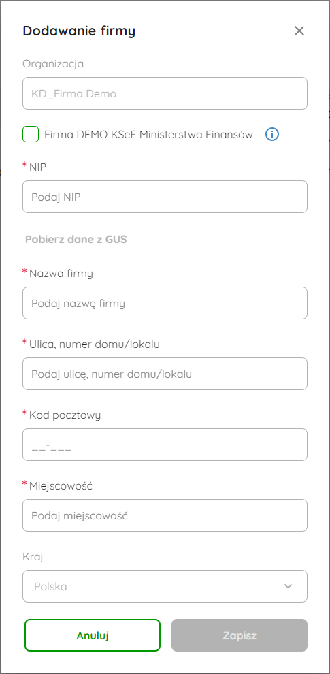Click the Dodawanie firmy dialog title
The image size is (330, 674).
(x=79, y=31)
